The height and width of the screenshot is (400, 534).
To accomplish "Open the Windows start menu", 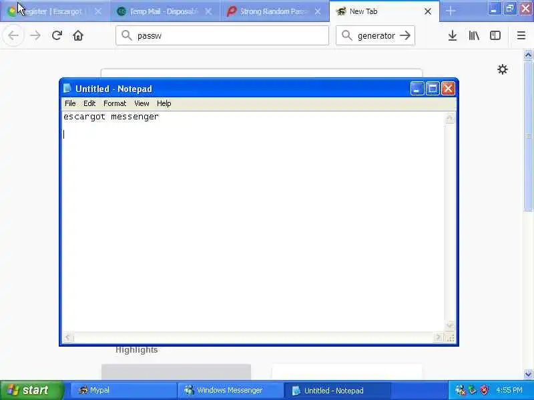I will point(31,390).
